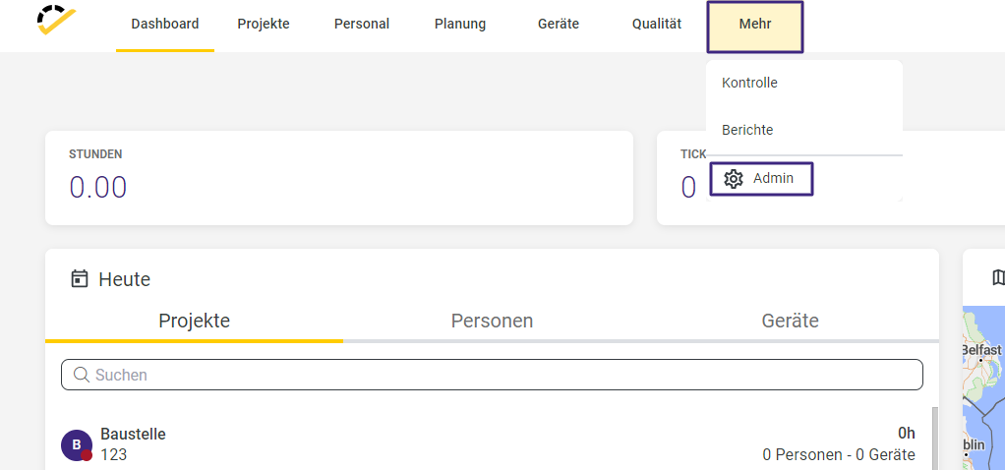Click the calendar icon beside Heute
1005x470 pixels.
[80, 279]
